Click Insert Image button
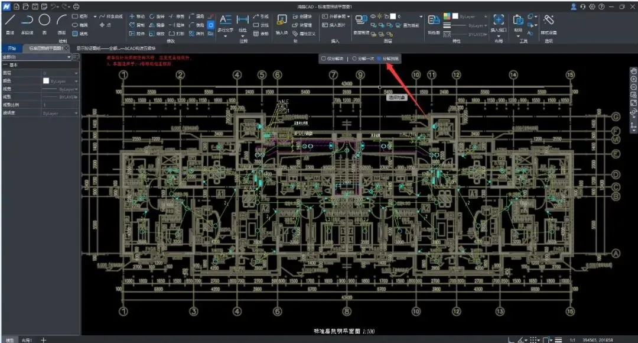The image size is (638, 343). coord(334,25)
